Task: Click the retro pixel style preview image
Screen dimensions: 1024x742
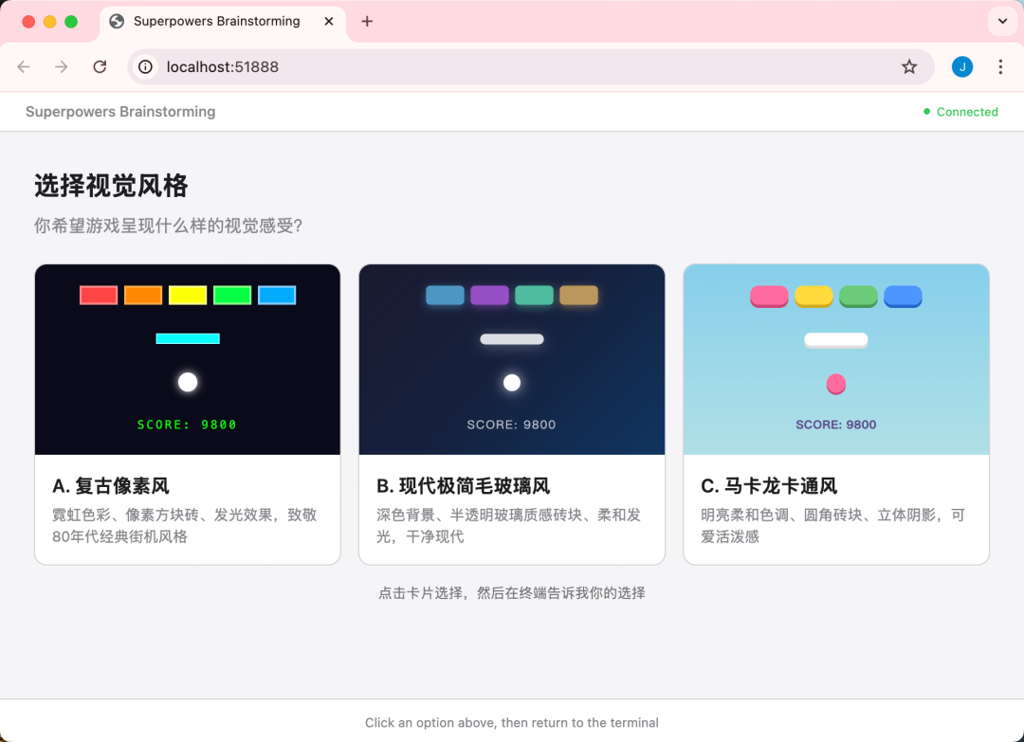Action: [188, 360]
